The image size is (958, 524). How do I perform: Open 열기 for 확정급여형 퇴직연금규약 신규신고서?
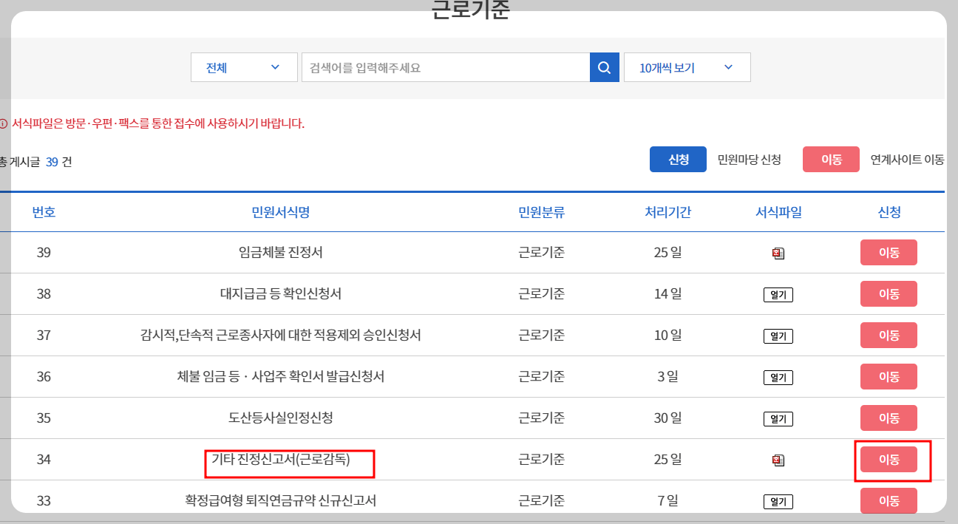point(777,501)
